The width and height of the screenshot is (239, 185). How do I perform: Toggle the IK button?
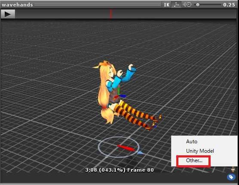[x=167, y=5]
